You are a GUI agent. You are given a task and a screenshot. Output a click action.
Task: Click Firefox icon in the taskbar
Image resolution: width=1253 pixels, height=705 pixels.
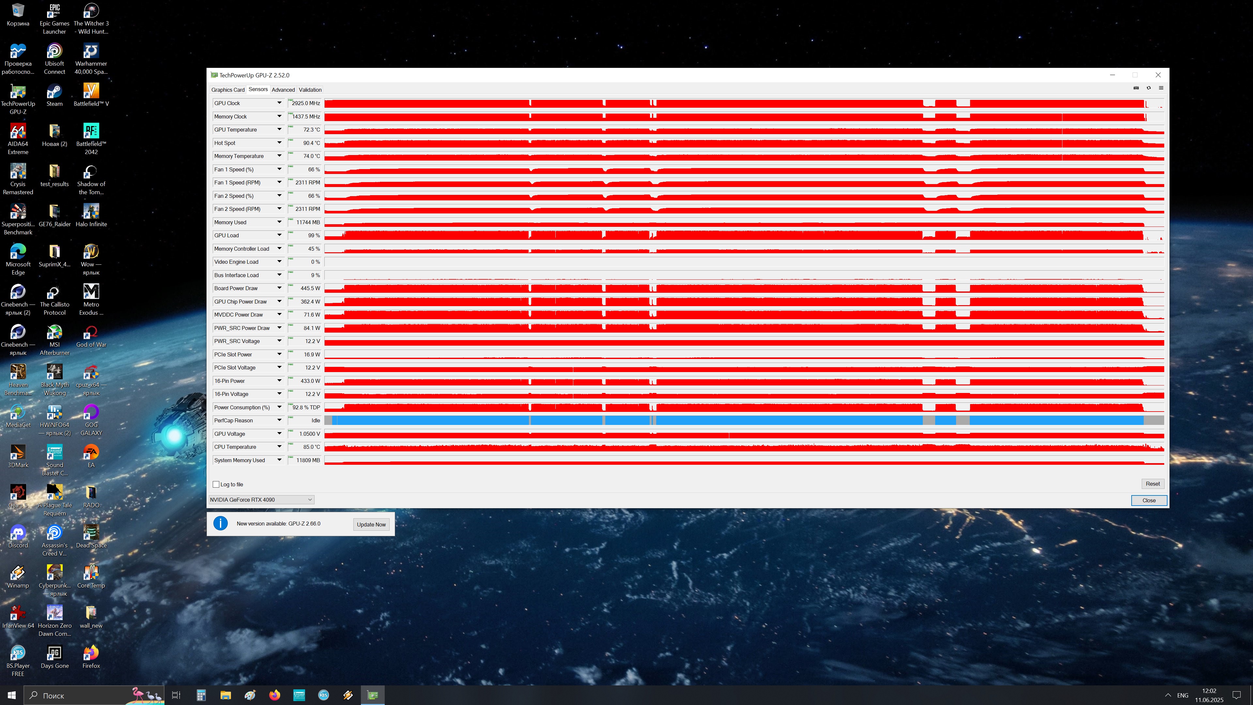[x=275, y=695]
